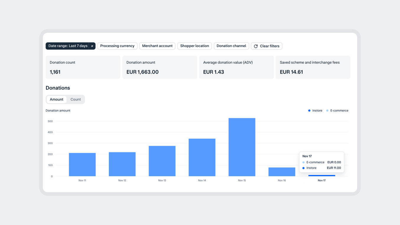Click the E-commerce legend dot

click(327, 110)
